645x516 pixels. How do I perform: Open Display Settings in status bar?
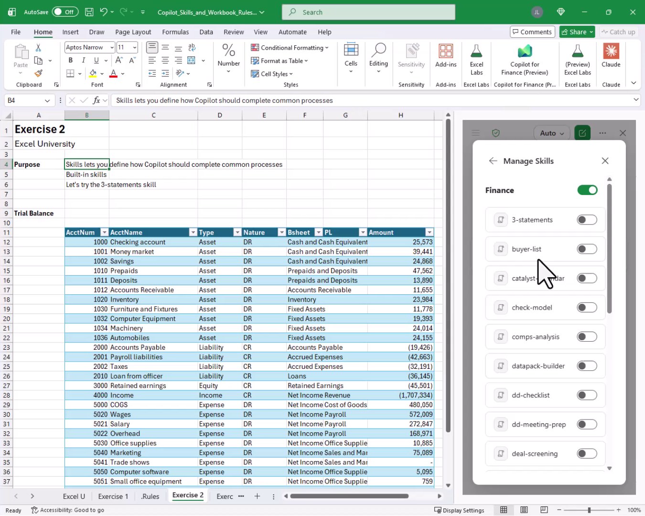459,510
